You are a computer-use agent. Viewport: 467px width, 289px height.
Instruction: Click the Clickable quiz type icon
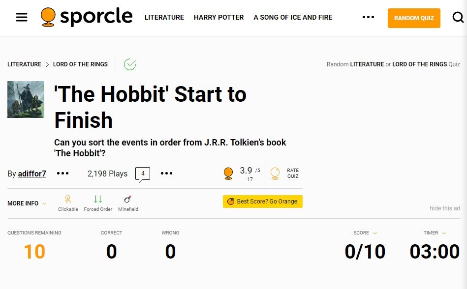coord(68,199)
